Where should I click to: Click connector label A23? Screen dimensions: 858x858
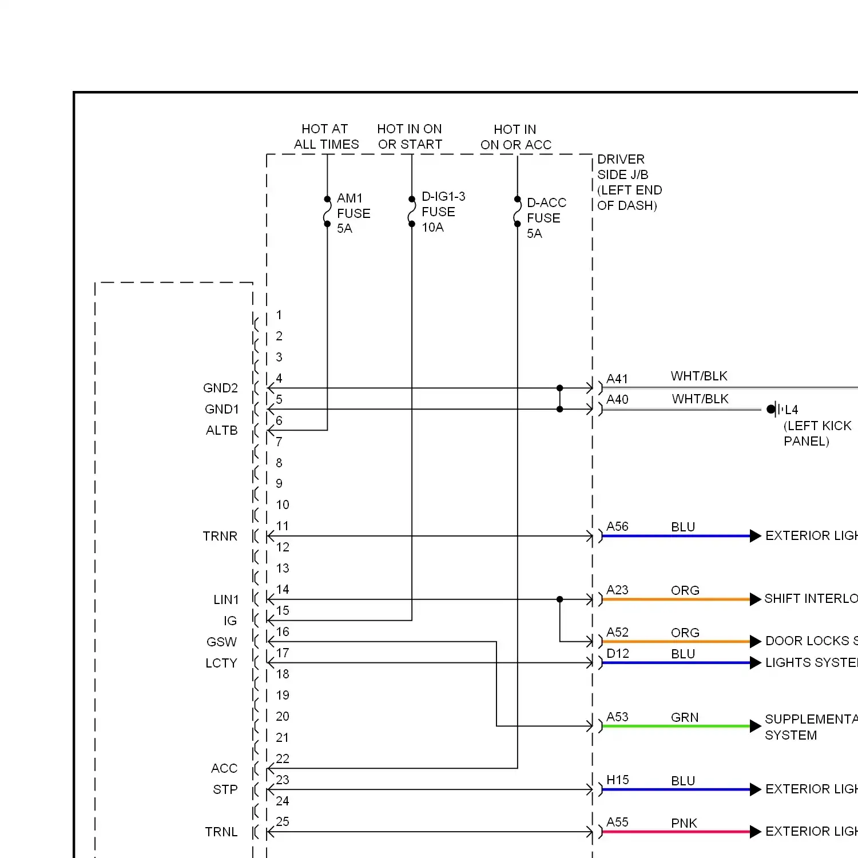tap(617, 590)
